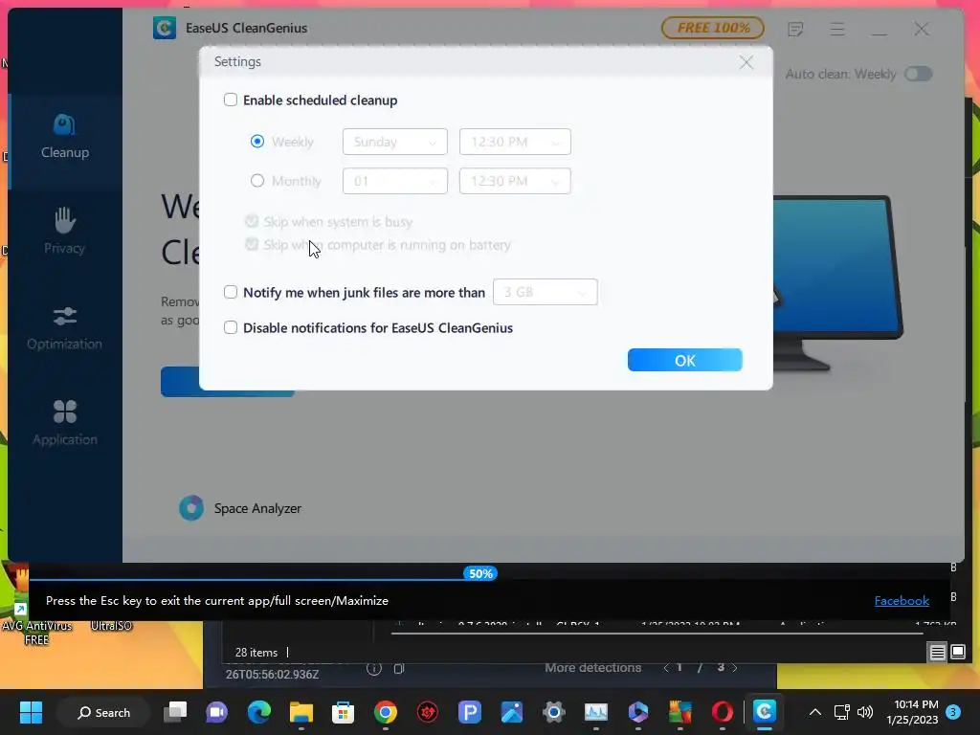Viewport: 980px width, 735px height.
Task: Open Windows Start menu
Action: click(31, 712)
